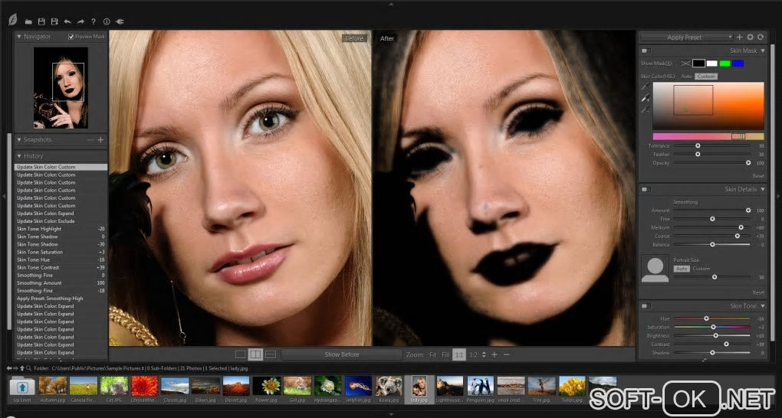The height and width of the screenshot is (418, 782).
Task: Click the Tolerance slider handle
Action: point(698,145)
